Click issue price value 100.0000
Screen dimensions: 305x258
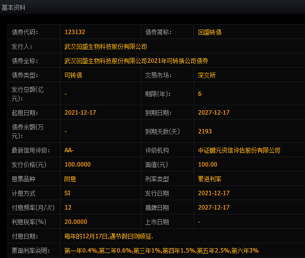coord(78,164)
